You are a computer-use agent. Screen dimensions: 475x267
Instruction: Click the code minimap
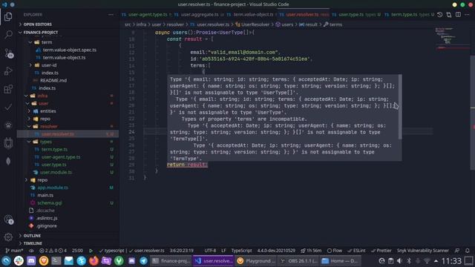tap(451, 39)
